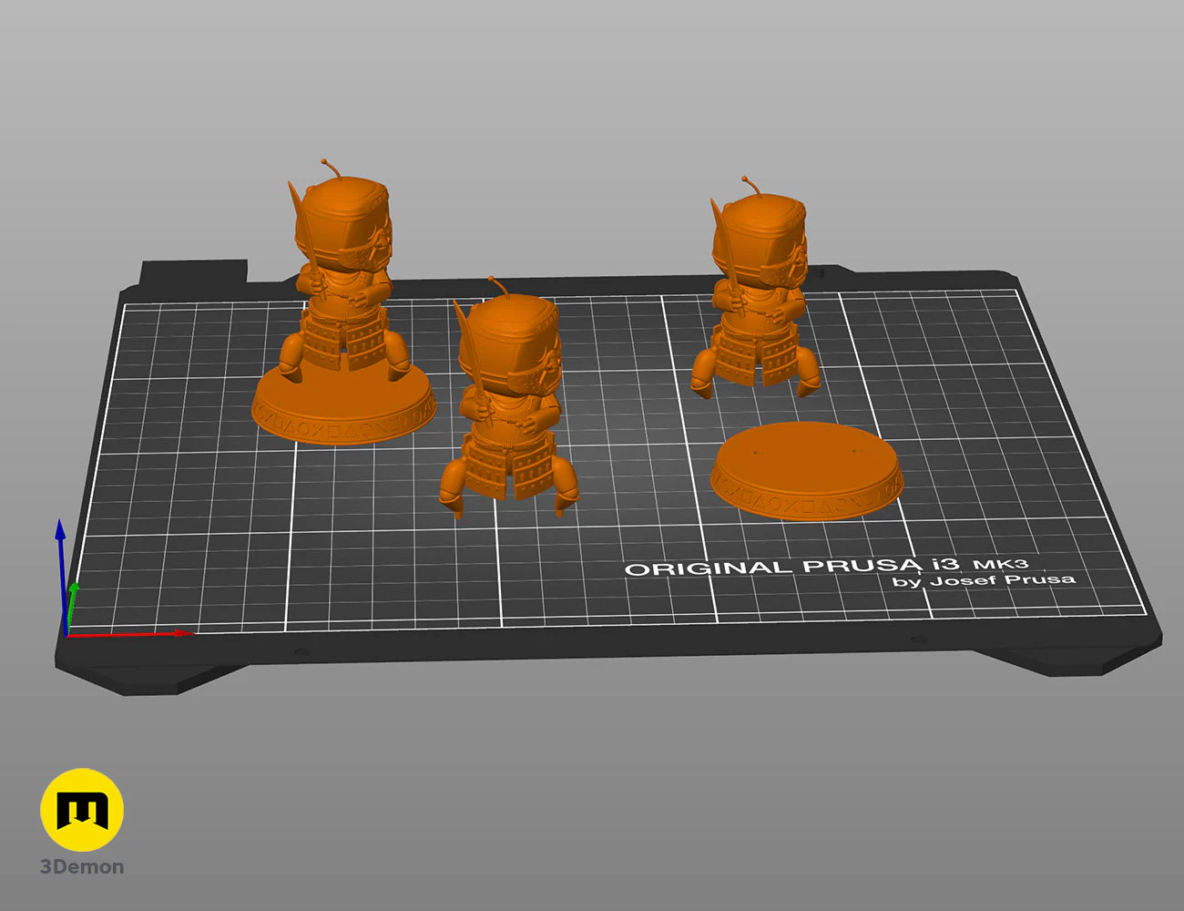
Task: Click the 'by Josef Prusa' bed text
Action: pyautogui.click(x=982, y=580)
